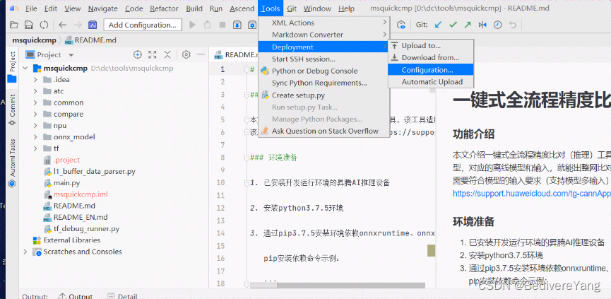Select Configuration... in Deployment submenu
This screenshot has height=299, width=611.
pyautogui.click(x=431, y=70)
